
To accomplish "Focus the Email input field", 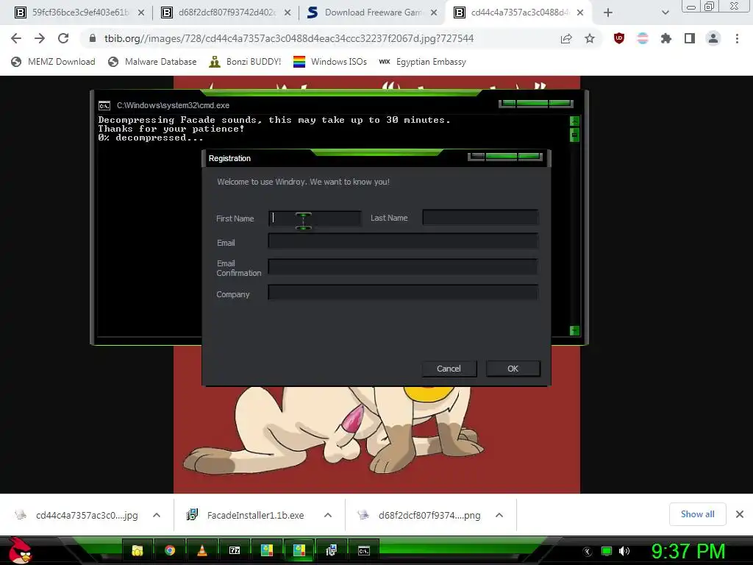I will (x=403, y=241).
